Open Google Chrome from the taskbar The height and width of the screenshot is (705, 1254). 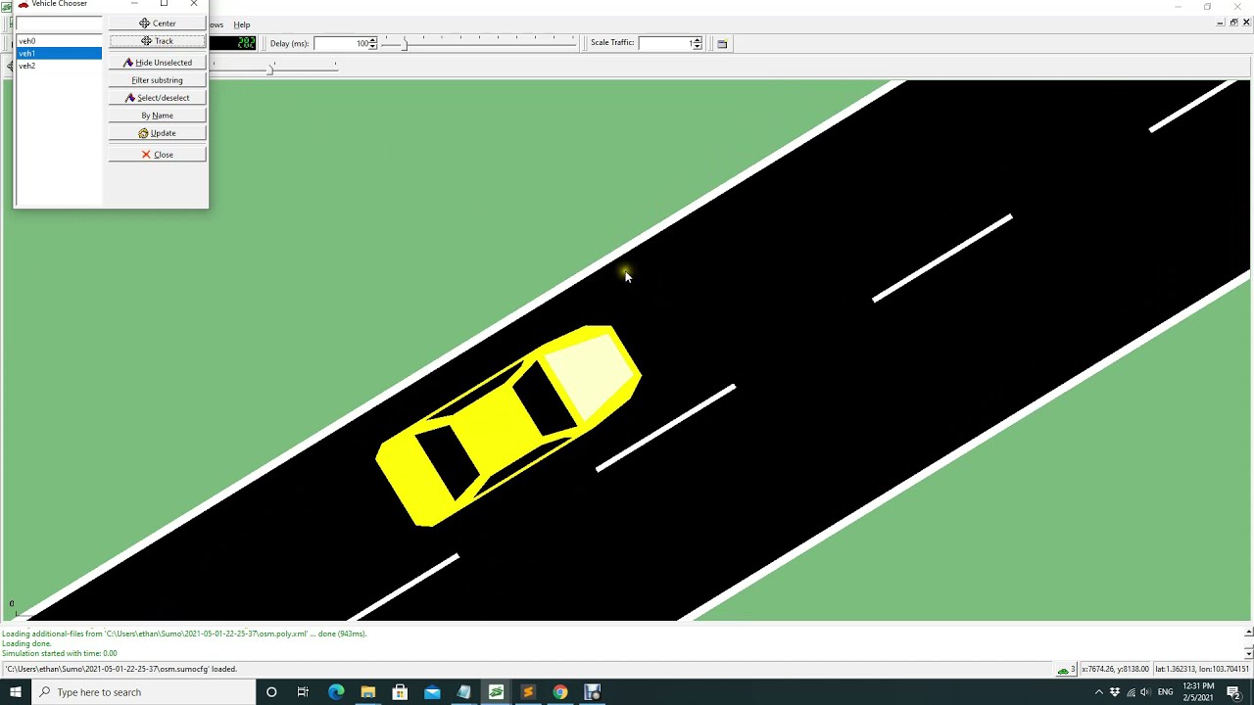click(x=559, y=692)
